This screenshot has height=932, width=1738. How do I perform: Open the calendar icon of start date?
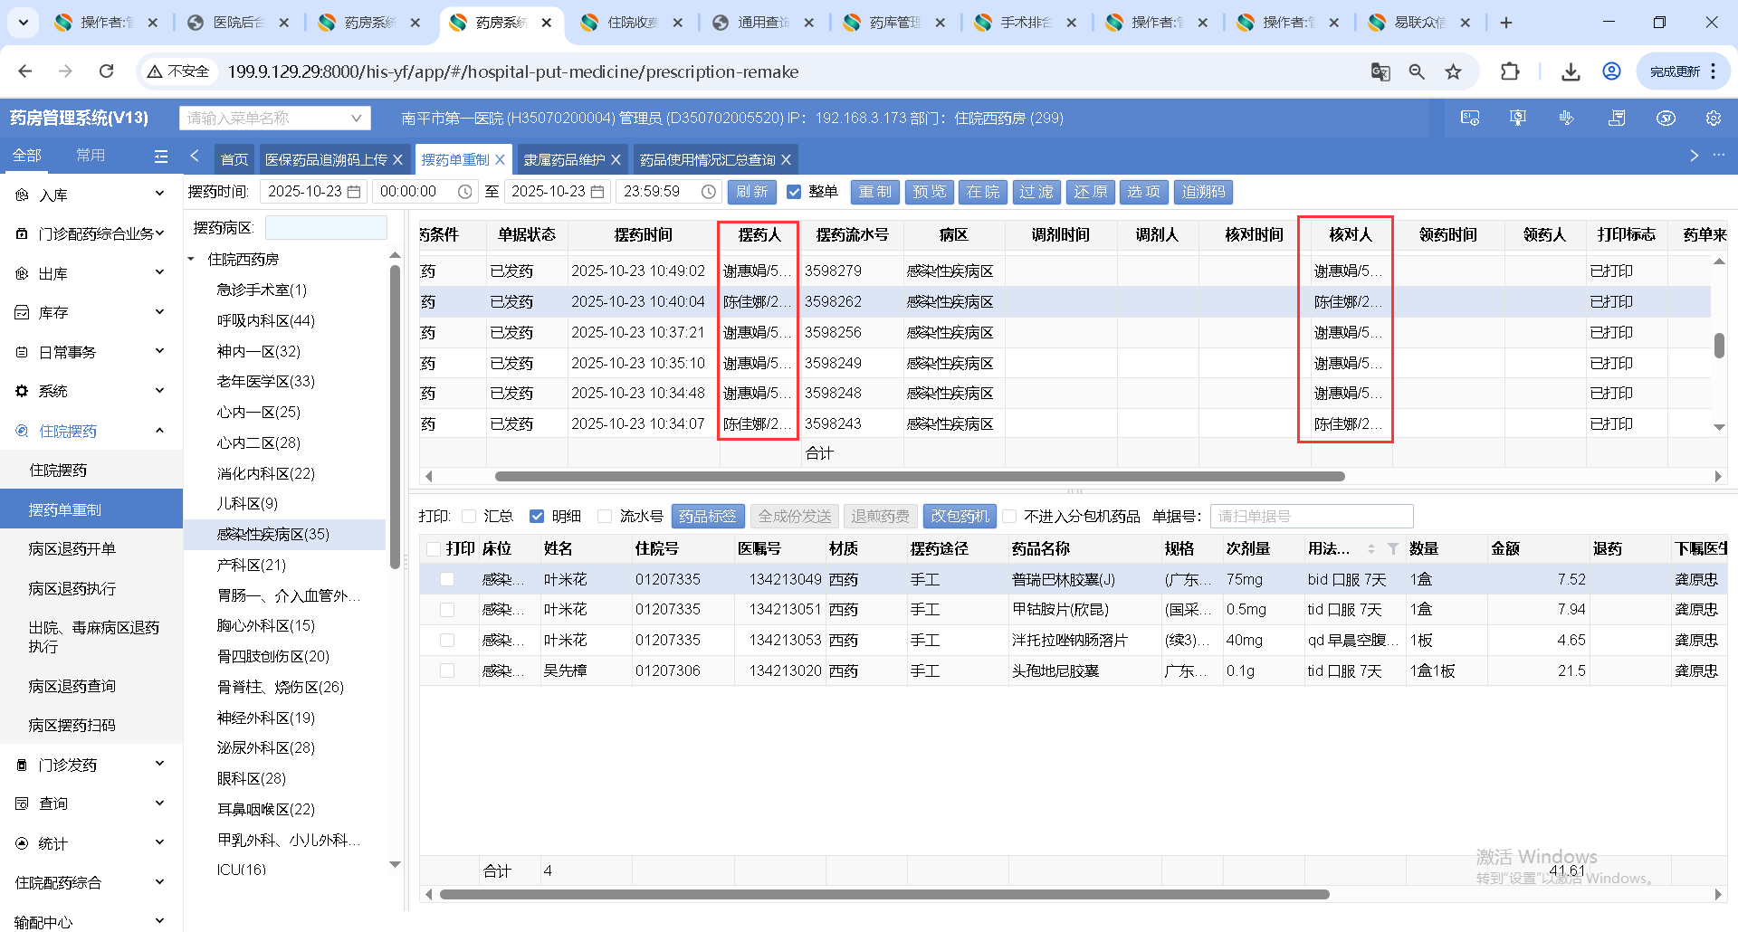(354, 192)
